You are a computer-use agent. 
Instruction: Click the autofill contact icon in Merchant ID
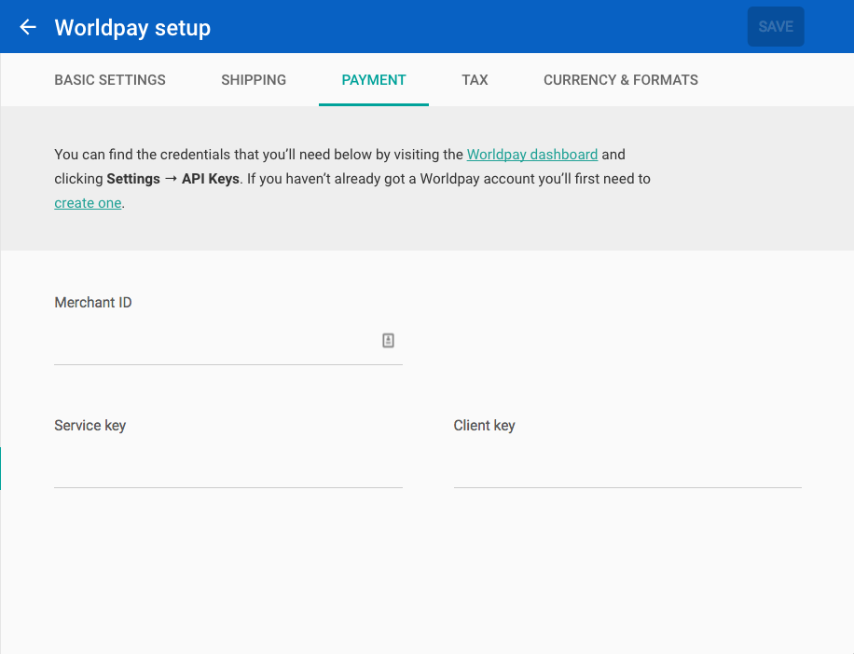click(x=388, y=341)
